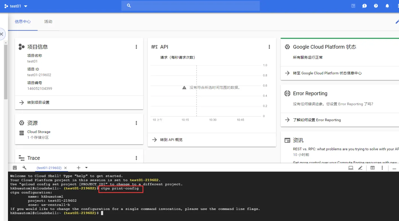
Task: Click the 请求（每秒请求次数）chart title
Action: pos(178,57)
